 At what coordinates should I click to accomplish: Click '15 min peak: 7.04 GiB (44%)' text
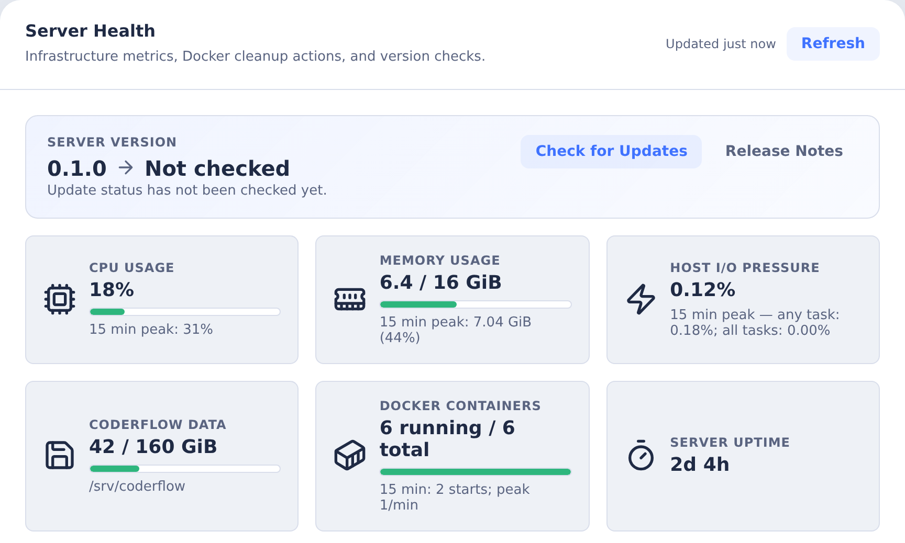click(x=455, y=330)
